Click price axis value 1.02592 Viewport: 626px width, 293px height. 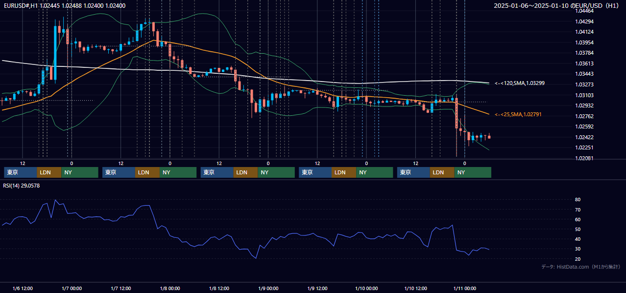[584, 126]
